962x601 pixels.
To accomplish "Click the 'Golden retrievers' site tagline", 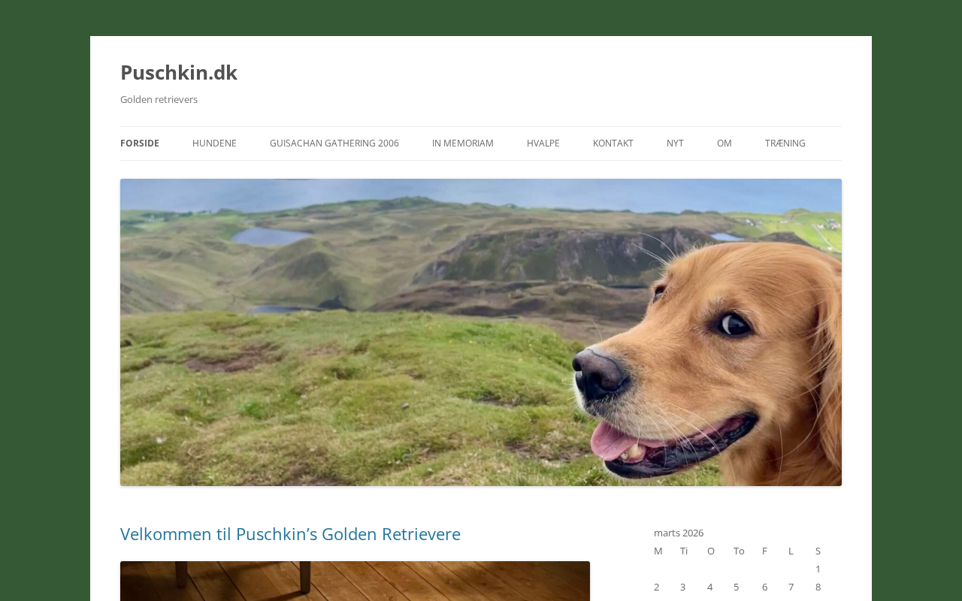I will point(159,99).
